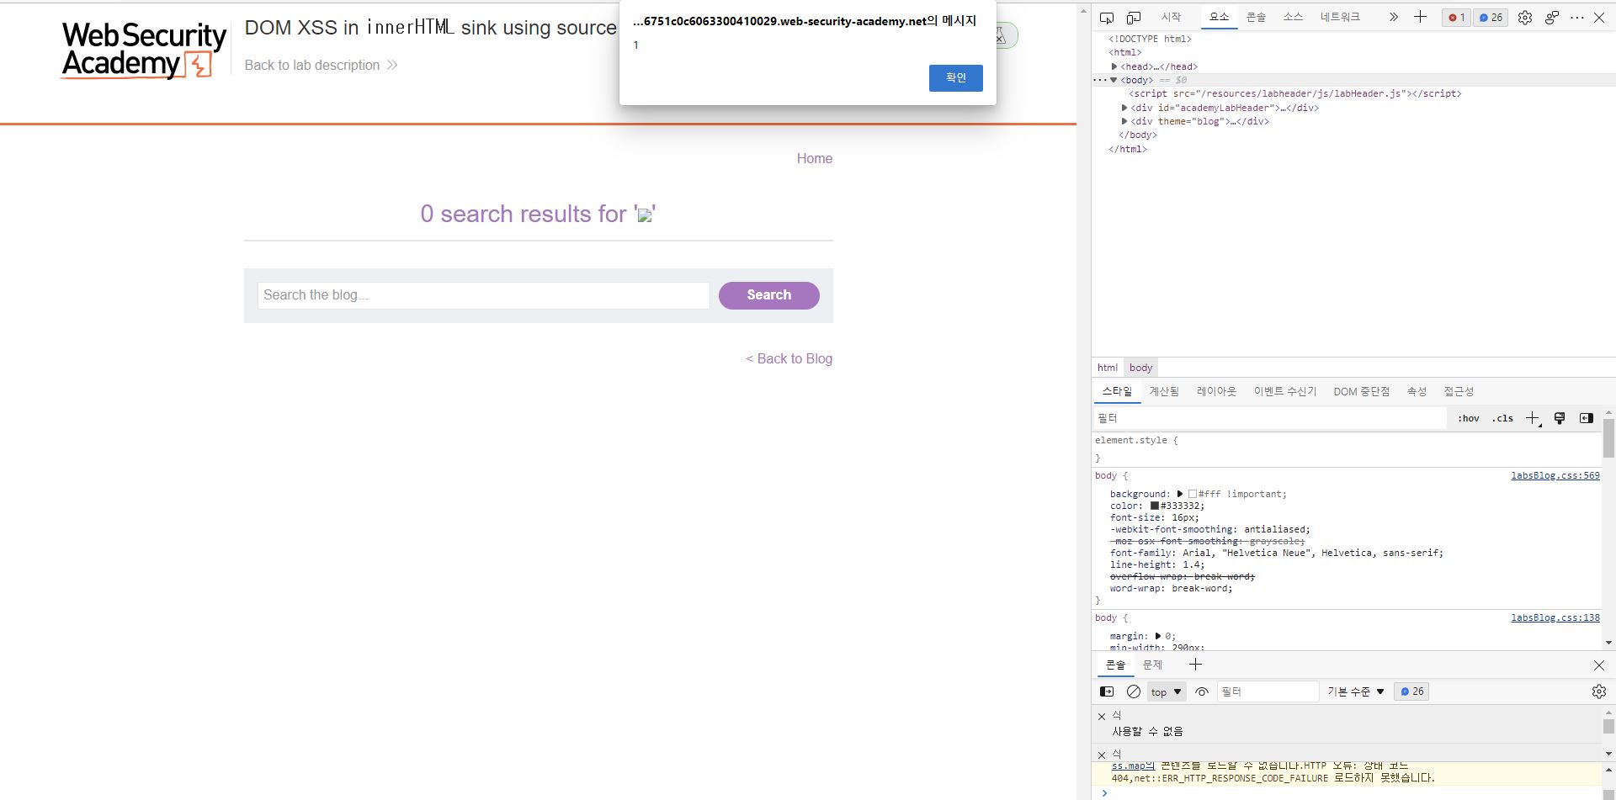This screenshot has width=1616, height=800.
Task: Open DevTools settings gear in top toolbar
Action: click(x=1524, y=17)
